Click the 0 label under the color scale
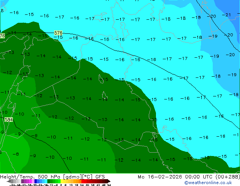 (61, 185)
